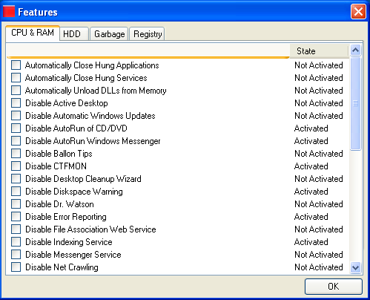The width and height of the screenshot is (370, 300).
Task: Click the red Features app icon
Action: 9,11
